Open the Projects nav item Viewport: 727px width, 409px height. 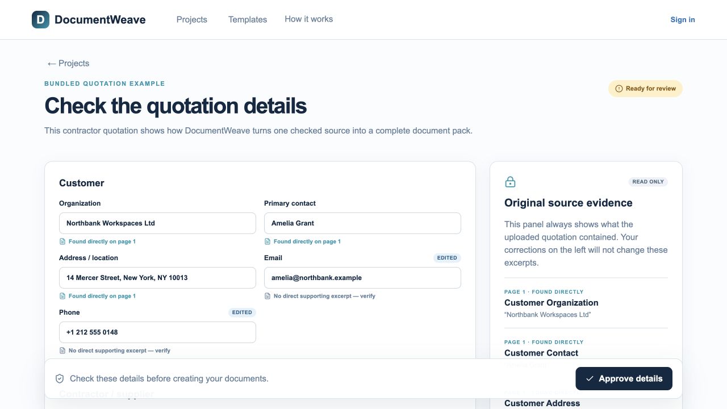[192, 19]
